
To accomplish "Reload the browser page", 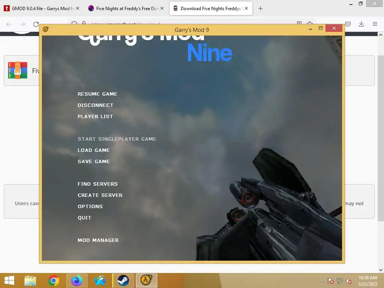I will [x=36, y=24].
